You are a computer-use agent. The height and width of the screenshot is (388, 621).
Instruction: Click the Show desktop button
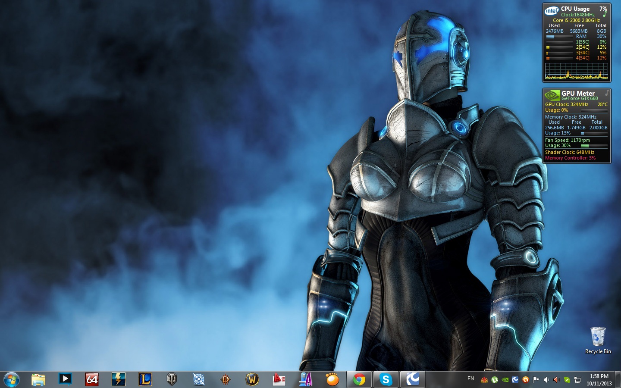pyautogui.click(x=618, y=379)
